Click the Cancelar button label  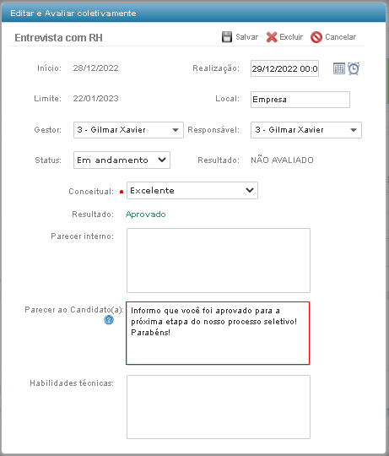(x=341, y=37)
